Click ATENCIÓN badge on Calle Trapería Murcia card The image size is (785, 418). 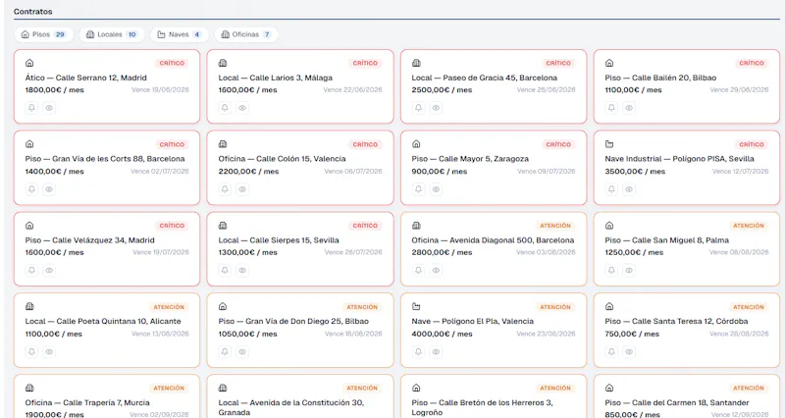(x=169, y=388)
